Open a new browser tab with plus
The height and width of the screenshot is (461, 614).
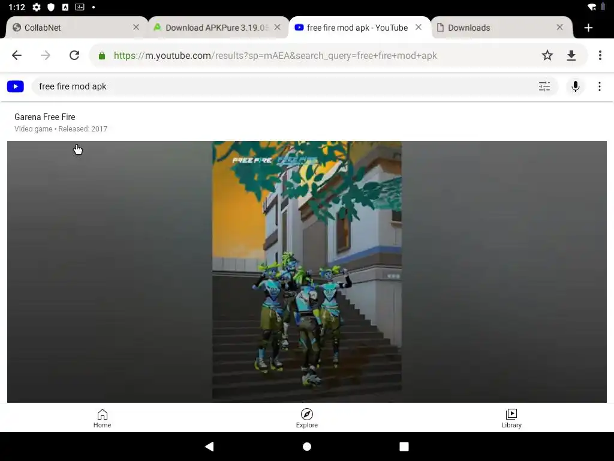588,28
